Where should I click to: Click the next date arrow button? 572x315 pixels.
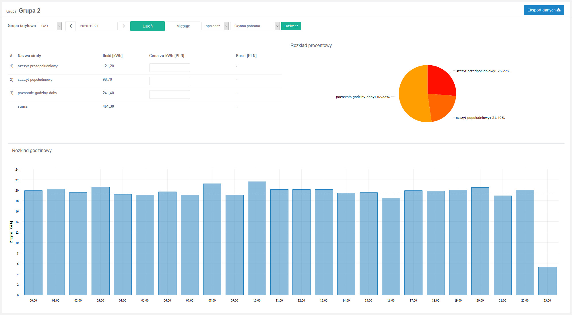coord(124,26)
